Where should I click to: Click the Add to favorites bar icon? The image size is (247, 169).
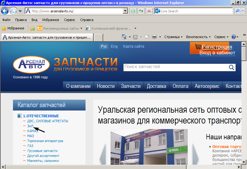pos(32,28)
